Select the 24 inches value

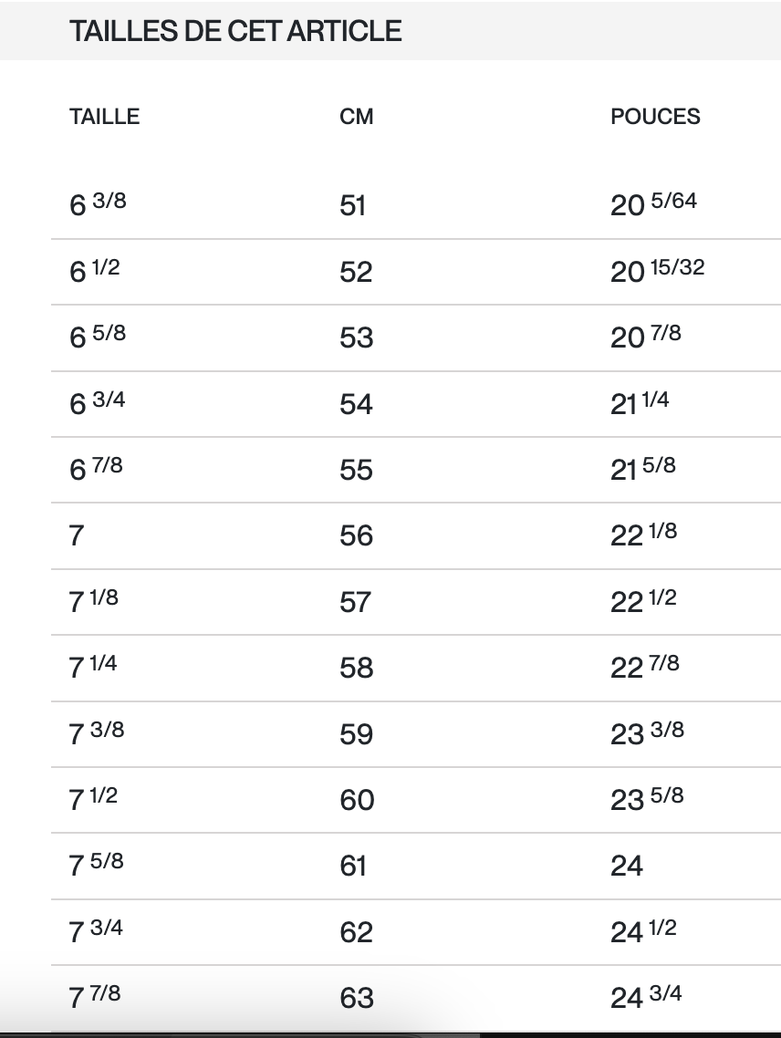627,866
